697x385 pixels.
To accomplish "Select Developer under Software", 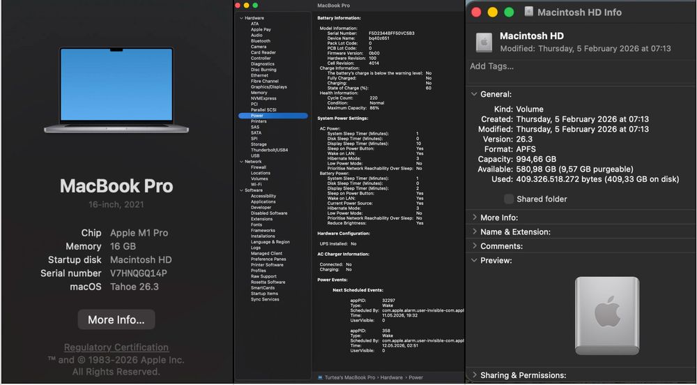I will click(x=261, y=208).
